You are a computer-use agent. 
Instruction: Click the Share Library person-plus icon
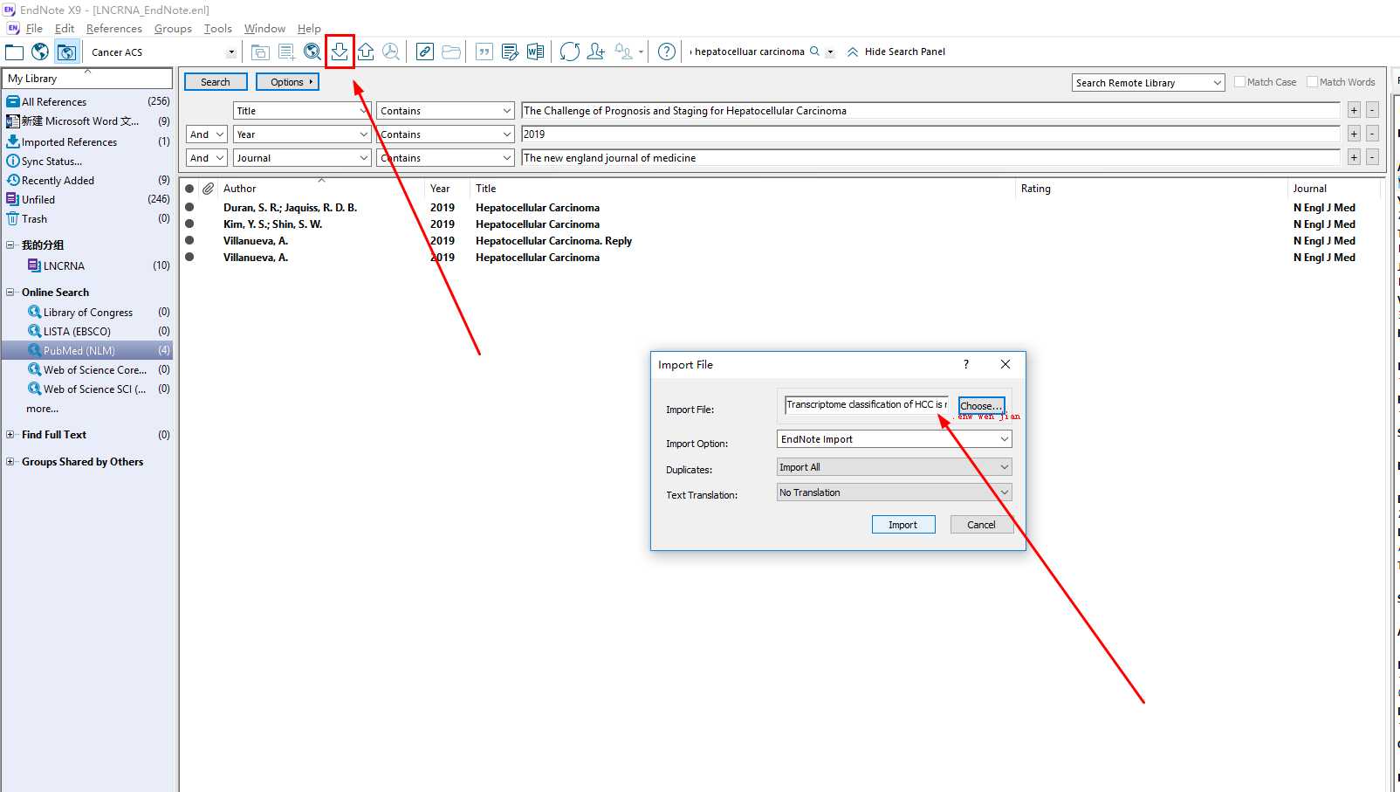pyautogui.click(x=596, y=52)
